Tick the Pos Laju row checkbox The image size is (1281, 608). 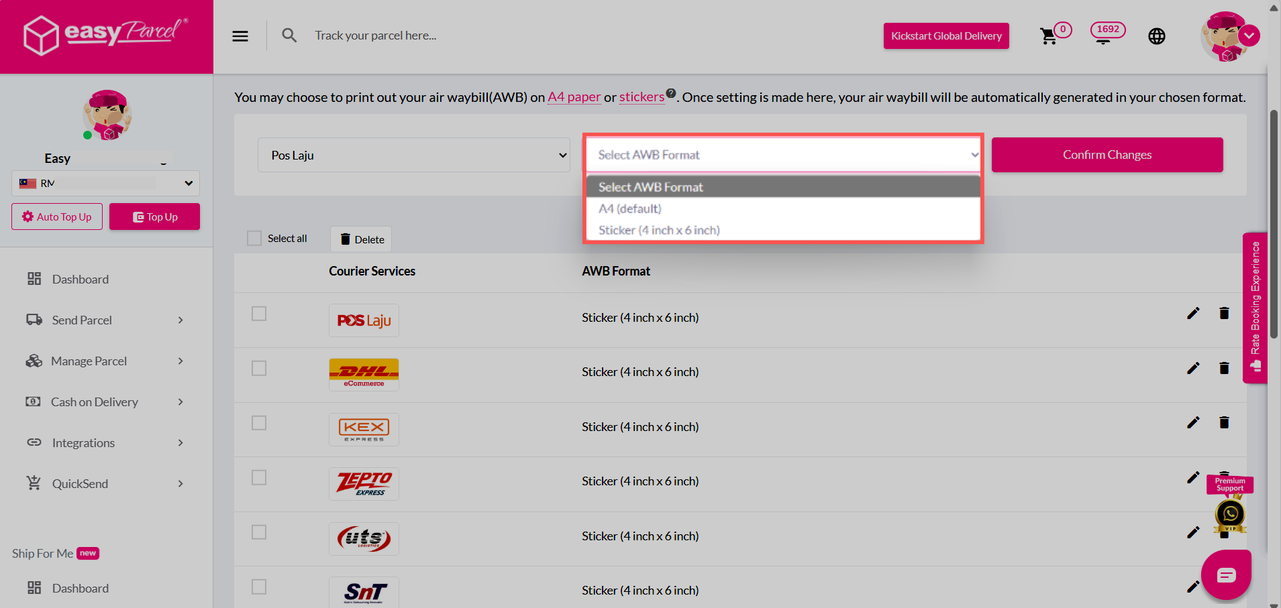coord(259,314)
